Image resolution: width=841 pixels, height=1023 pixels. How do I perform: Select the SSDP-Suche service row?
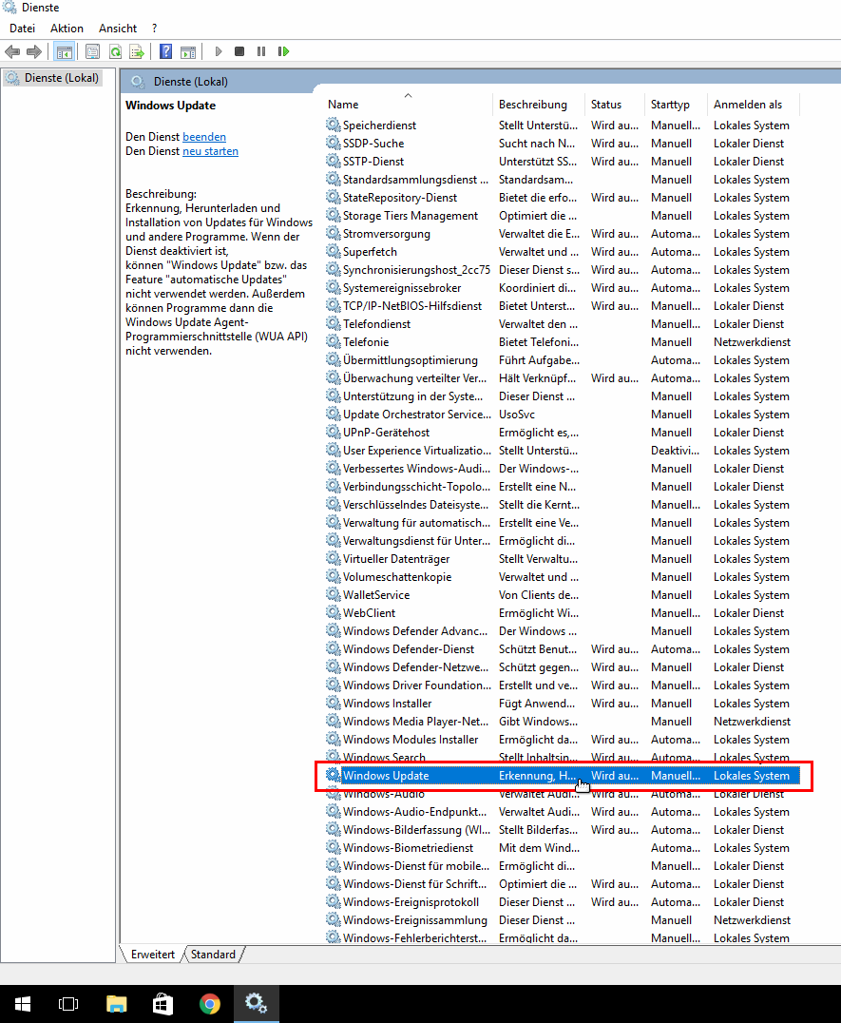pos(562,143)
